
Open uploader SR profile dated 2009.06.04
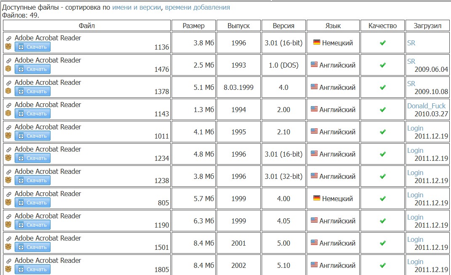[x=411, y=61]
